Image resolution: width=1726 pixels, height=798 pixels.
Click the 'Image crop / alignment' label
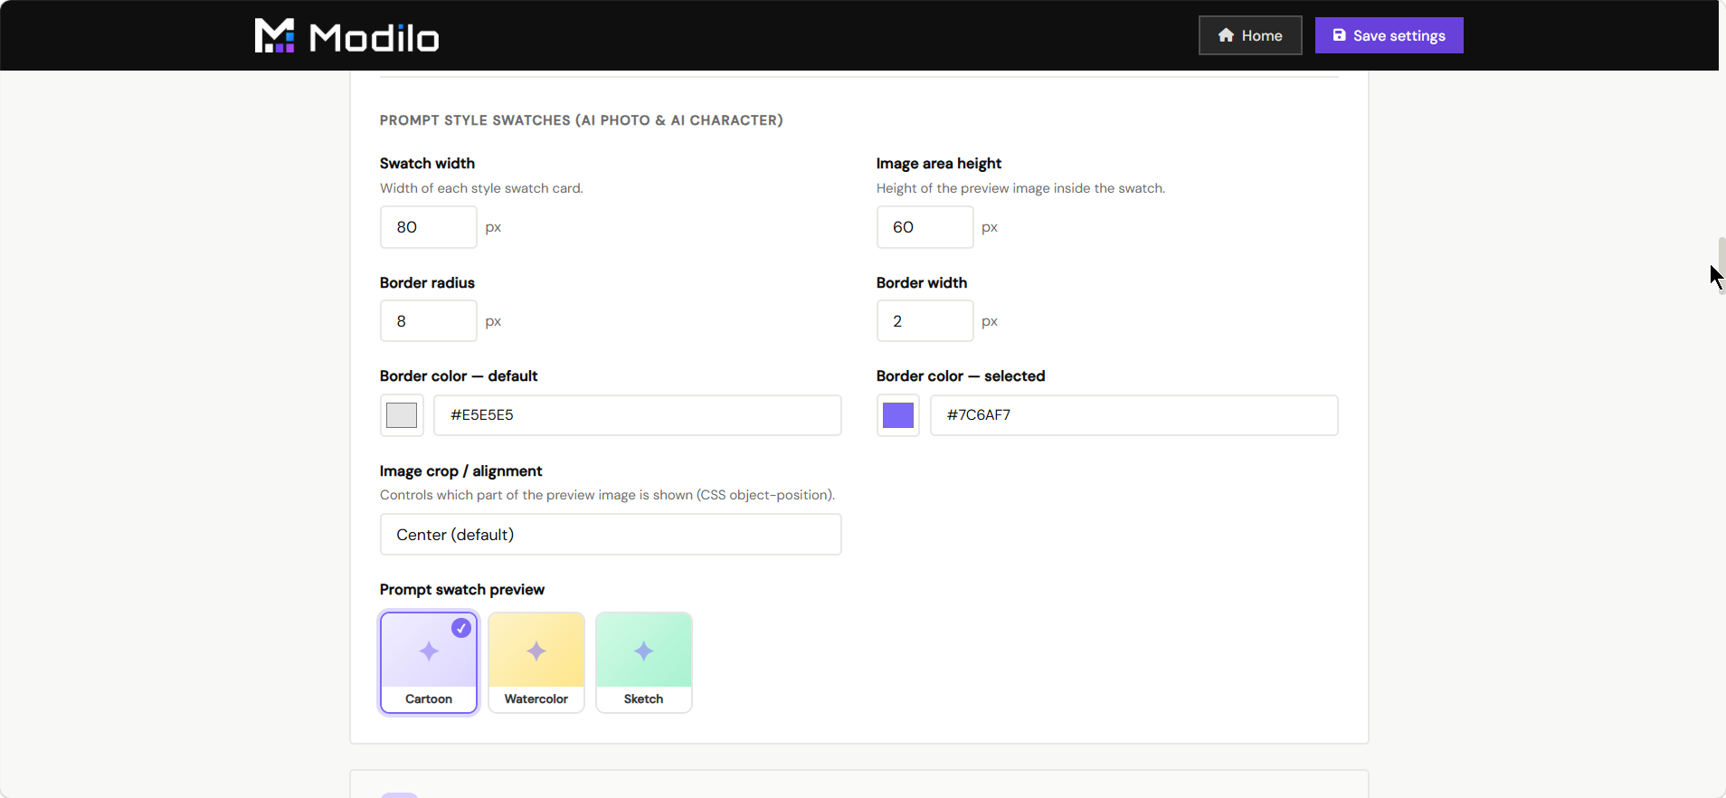[x=461, y=471]
